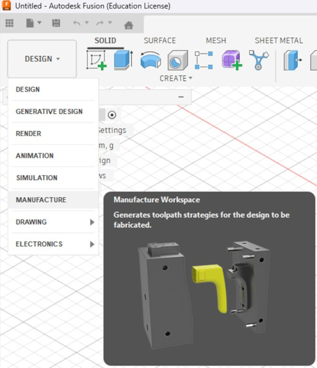
Task: Select the Rectangular Pattern tool
Action: 204,60
